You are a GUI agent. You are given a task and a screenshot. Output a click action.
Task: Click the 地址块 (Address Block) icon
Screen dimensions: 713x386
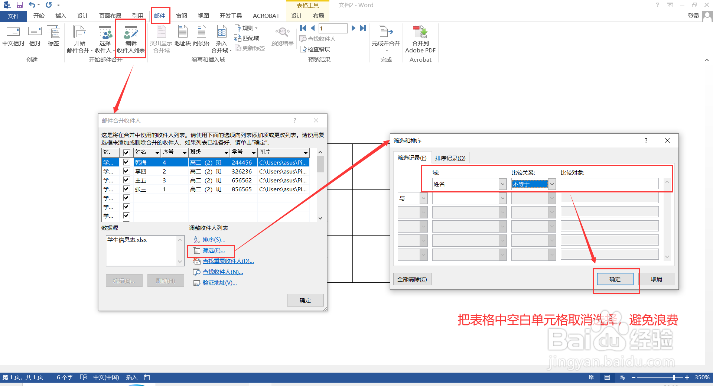(x=182, y=37)
